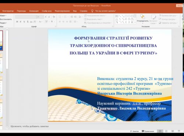Click the notes area to add notes

click(30, 126)
